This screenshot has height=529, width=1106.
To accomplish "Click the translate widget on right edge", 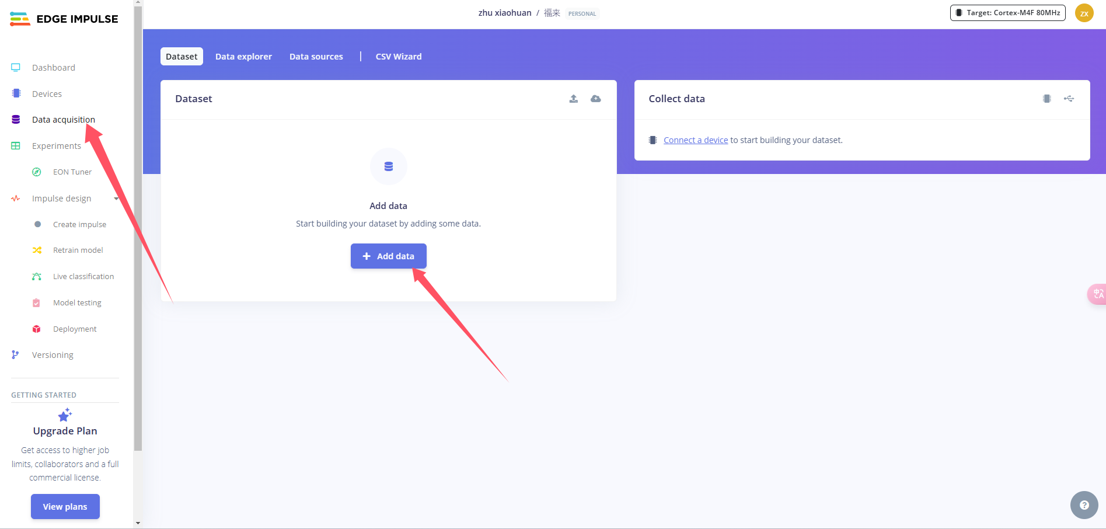I will pos(1097,294).
